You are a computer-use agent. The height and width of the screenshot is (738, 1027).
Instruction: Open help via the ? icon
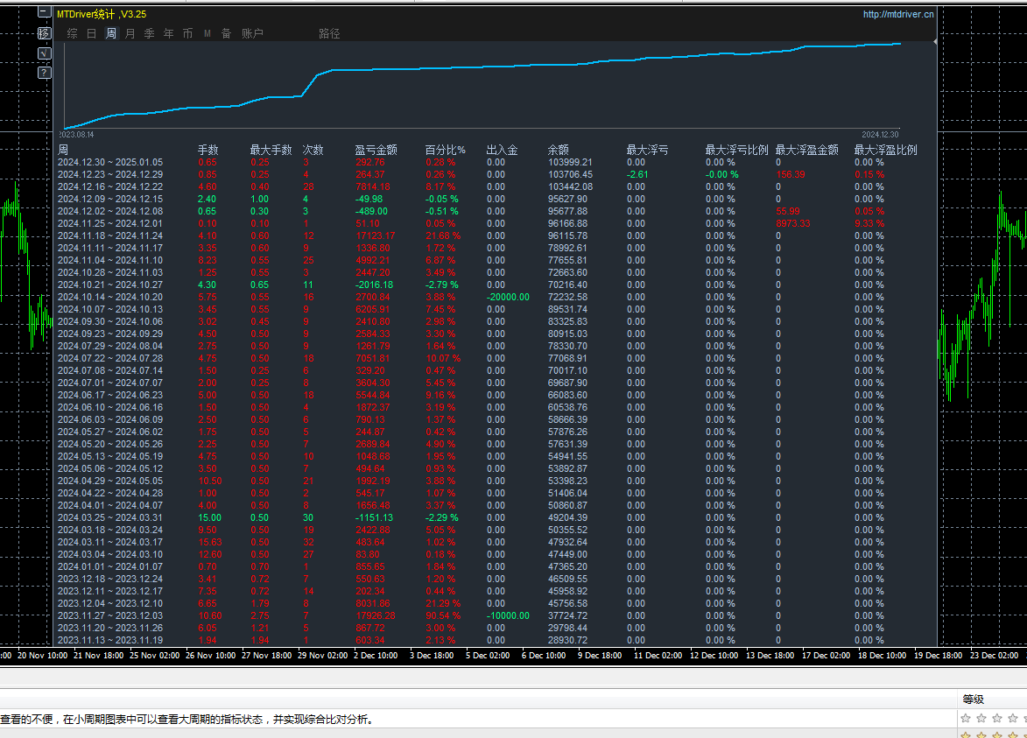(45, 73)
